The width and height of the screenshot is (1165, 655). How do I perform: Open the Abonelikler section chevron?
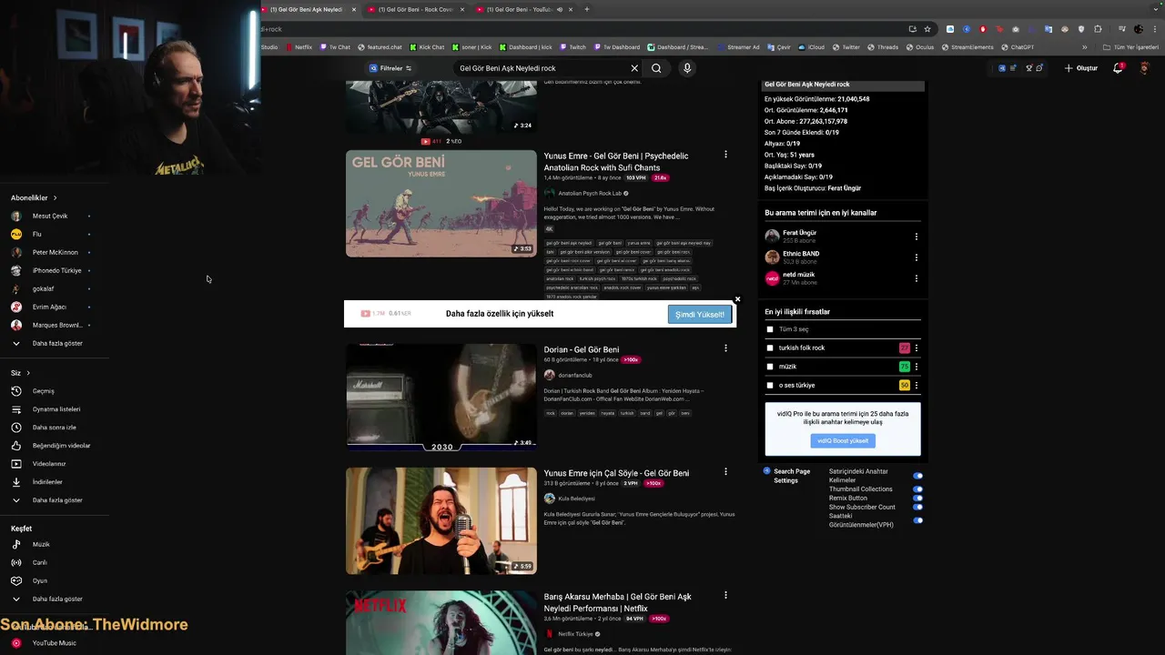(55, 197)
